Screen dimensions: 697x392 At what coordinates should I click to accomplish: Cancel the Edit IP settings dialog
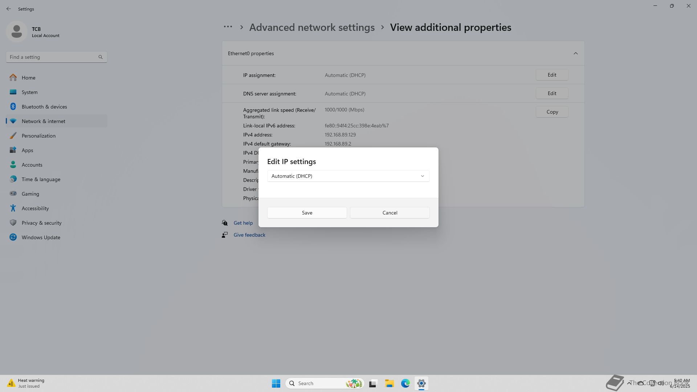(x=390, y=213)
